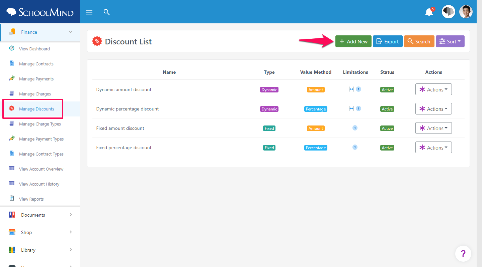Click the Manage Discounts percent icon
This screenshot has height=267, width=482.
(x=12, y=108)
